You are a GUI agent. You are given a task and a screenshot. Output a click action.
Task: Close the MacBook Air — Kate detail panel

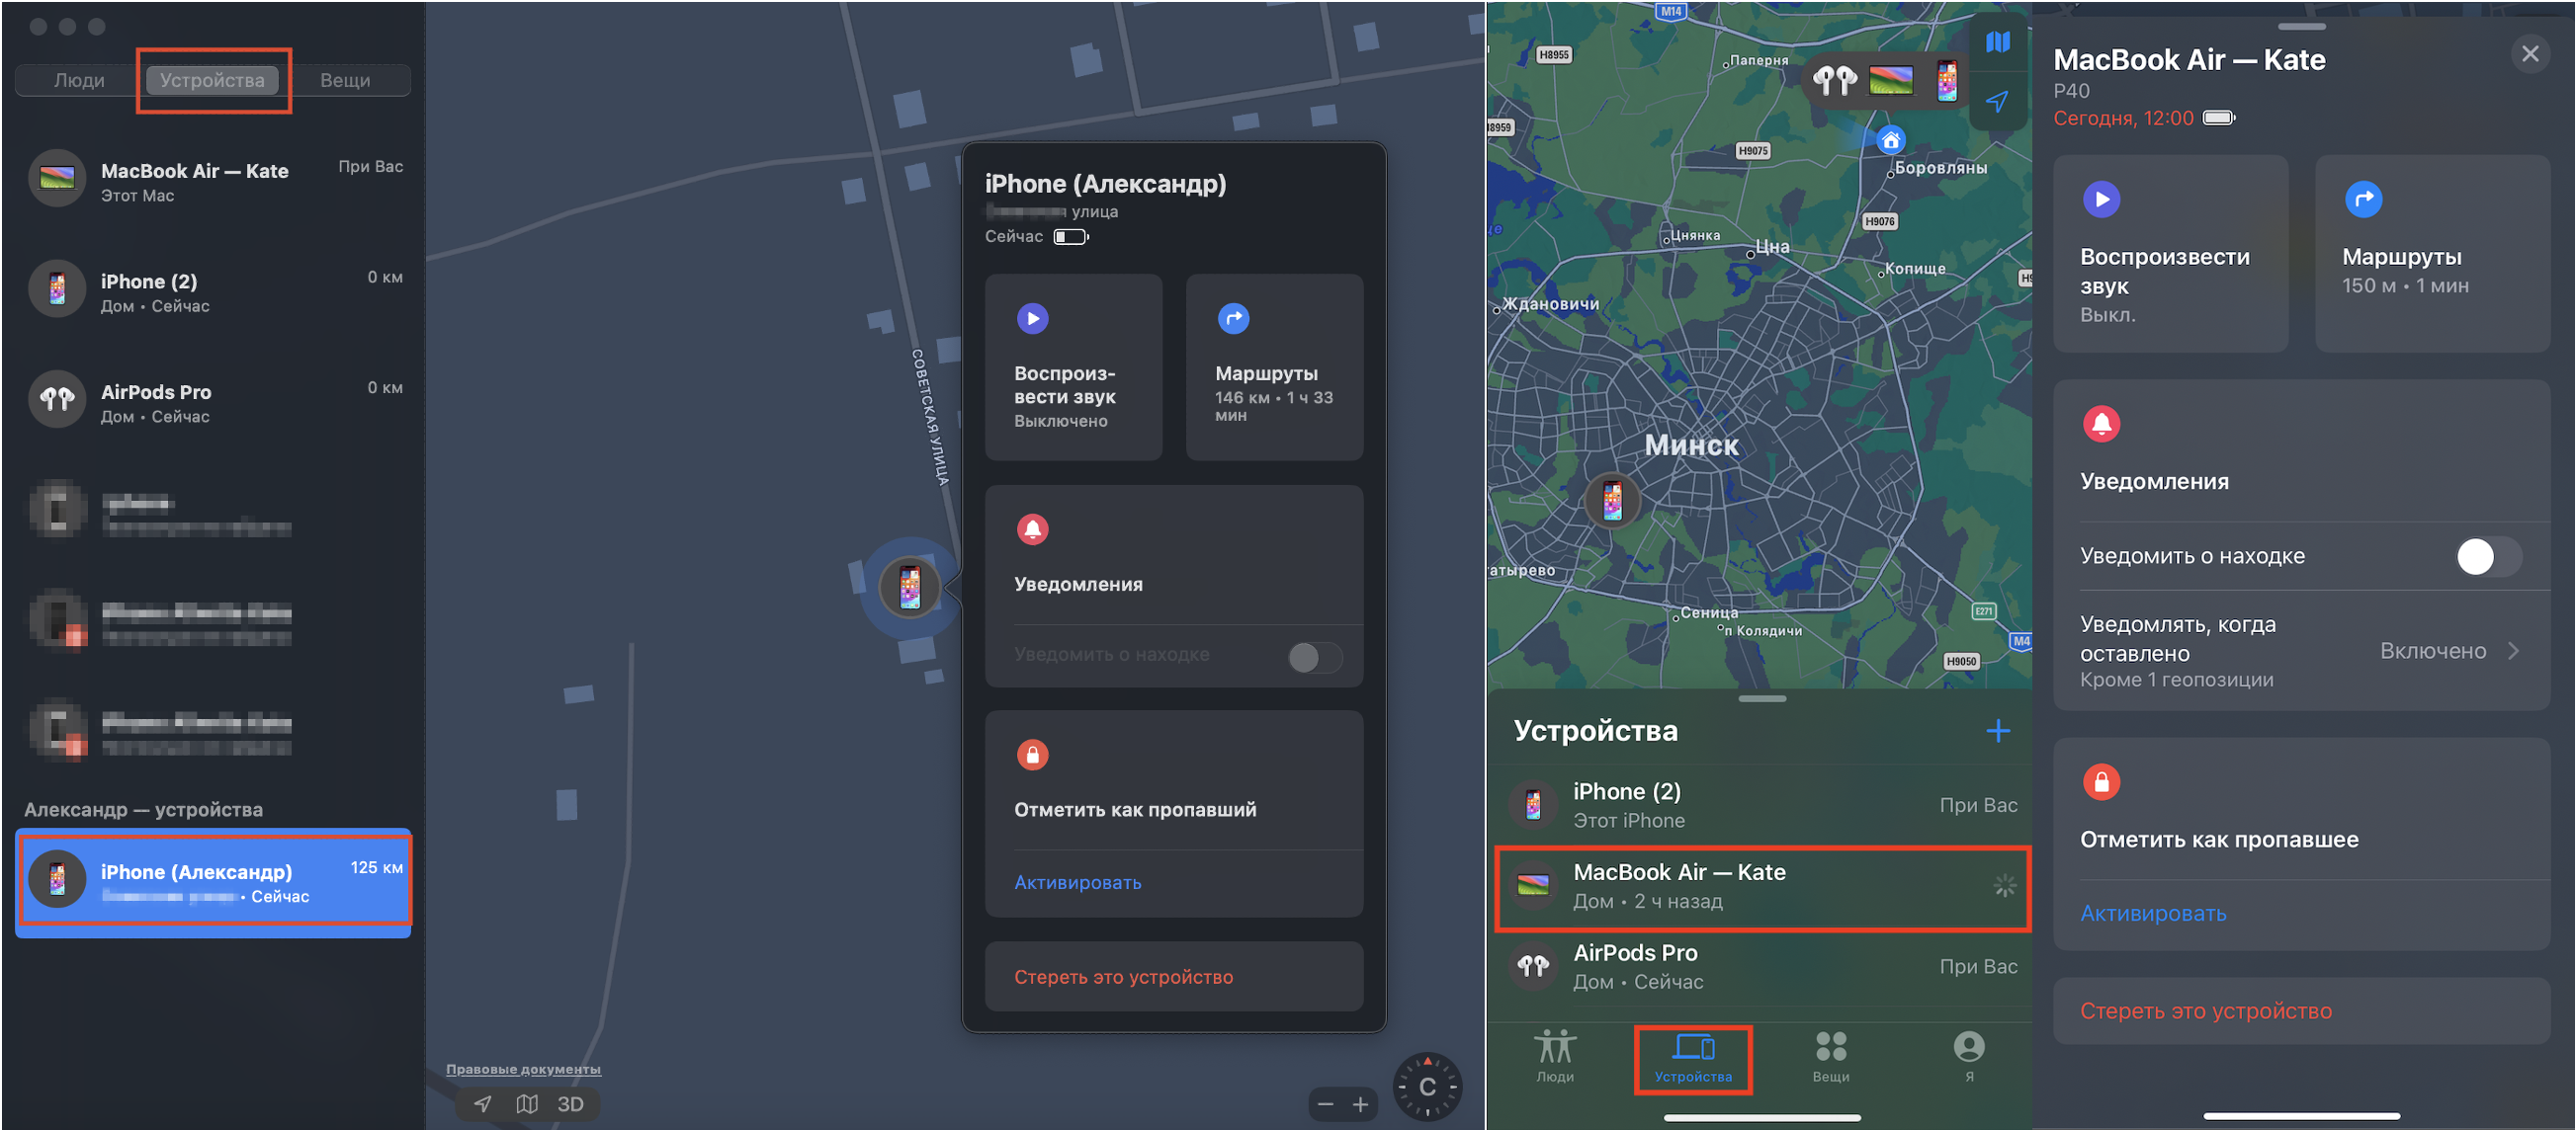pyautogui.click(x=2529, y=53)
